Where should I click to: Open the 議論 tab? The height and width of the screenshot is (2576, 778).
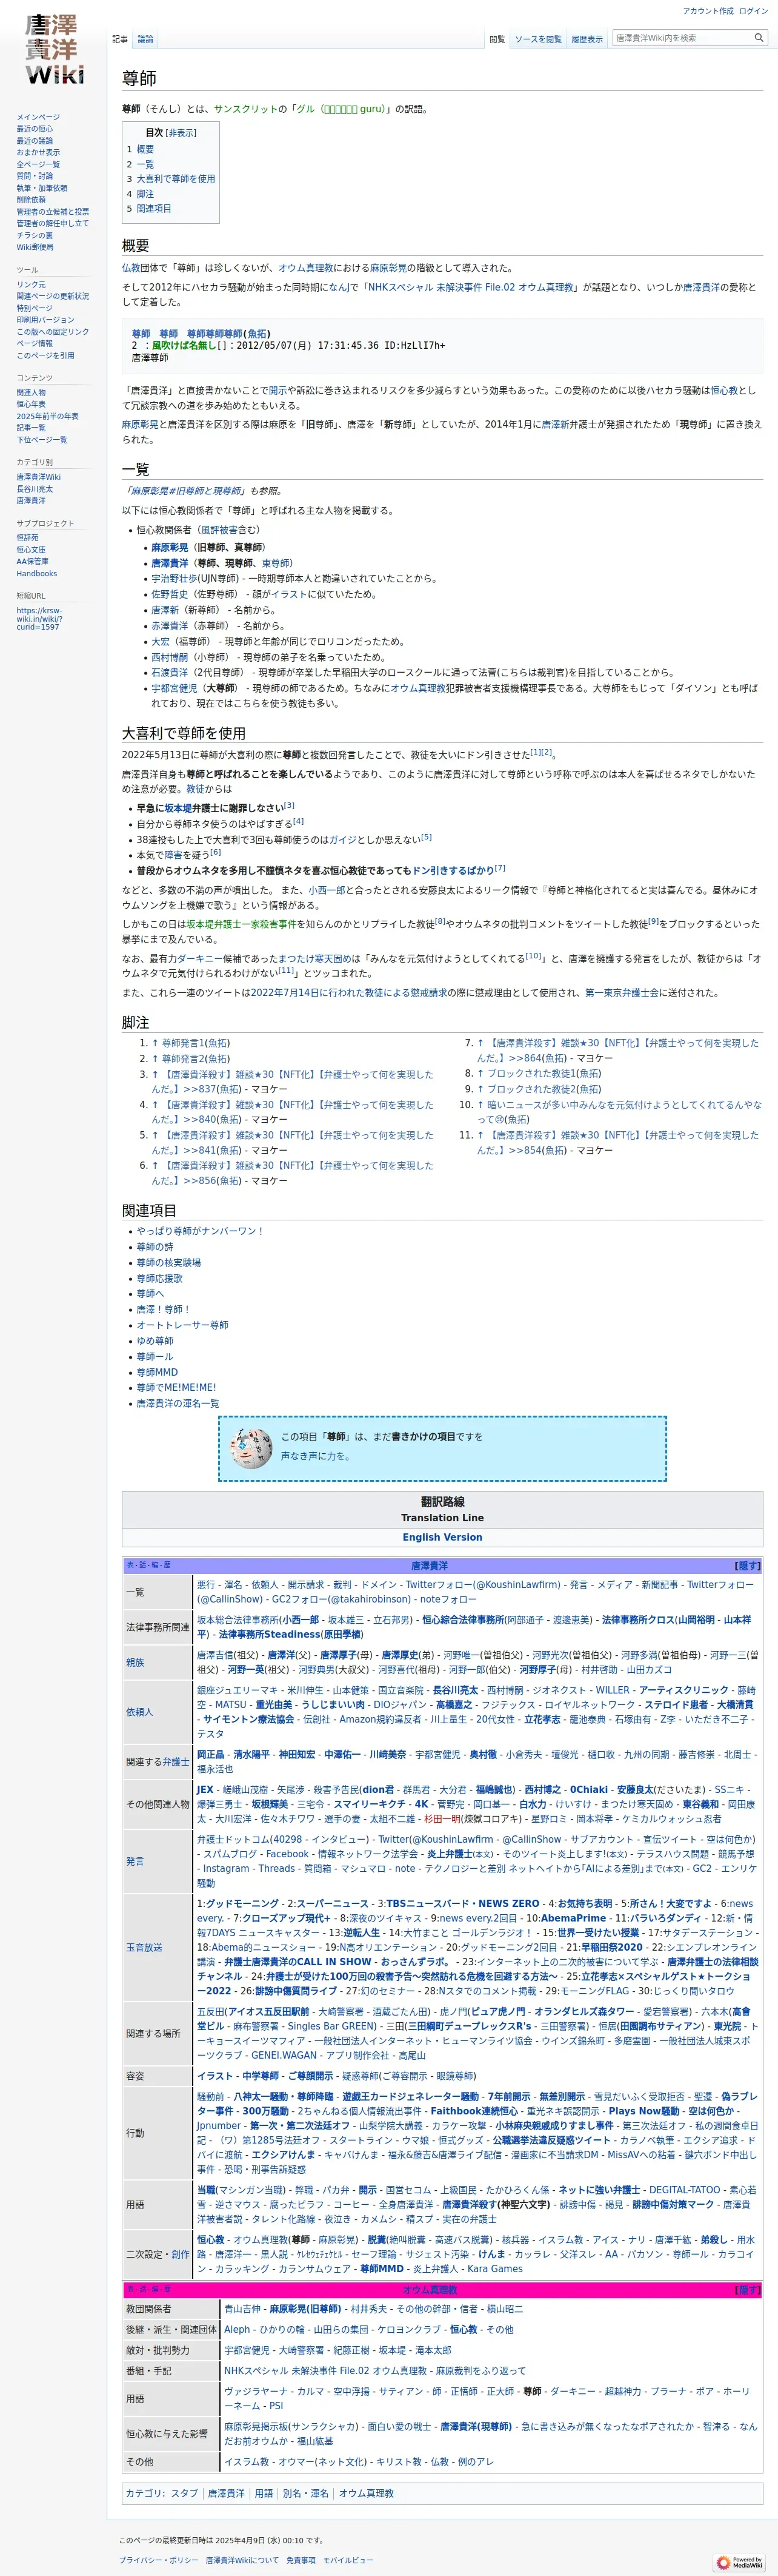point(146,39)
